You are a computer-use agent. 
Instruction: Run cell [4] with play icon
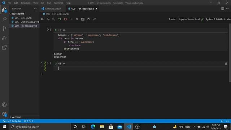56,30
